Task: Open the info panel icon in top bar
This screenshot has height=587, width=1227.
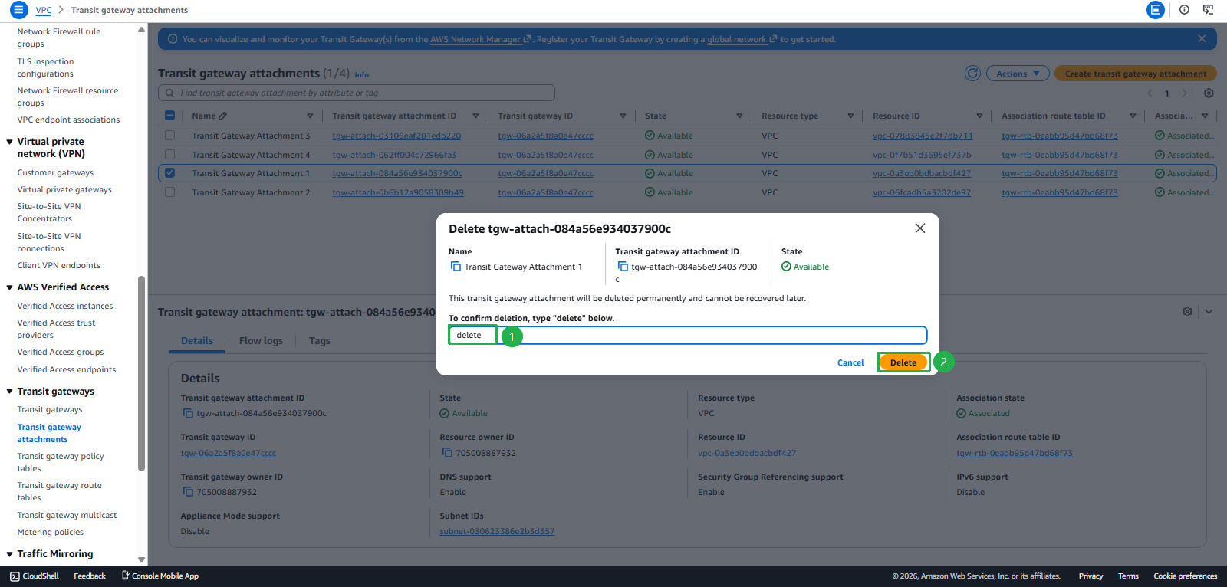Action: tap(1184, 10)
